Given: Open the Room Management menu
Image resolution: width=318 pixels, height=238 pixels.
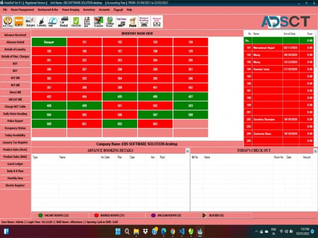Looking at the screenshot, I should 22,10.
